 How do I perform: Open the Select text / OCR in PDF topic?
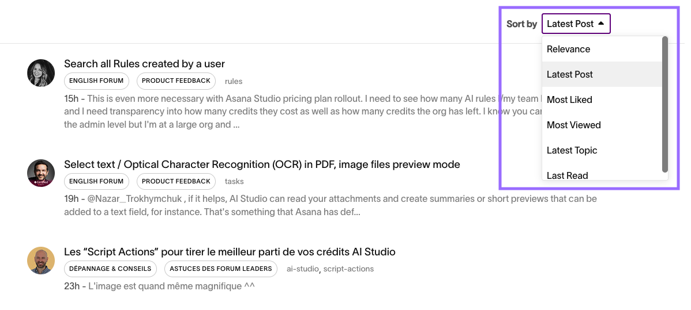pyautogui.click(x=262, y=164)
